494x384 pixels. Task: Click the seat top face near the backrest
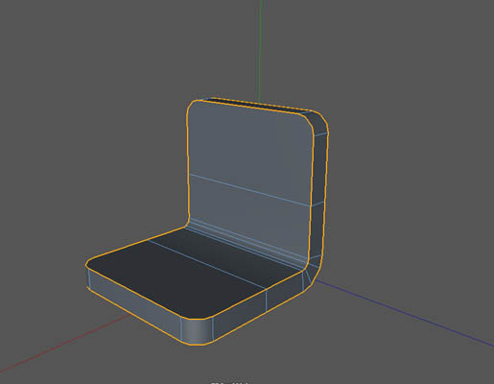pyautogui.click(x=223, y=252)
